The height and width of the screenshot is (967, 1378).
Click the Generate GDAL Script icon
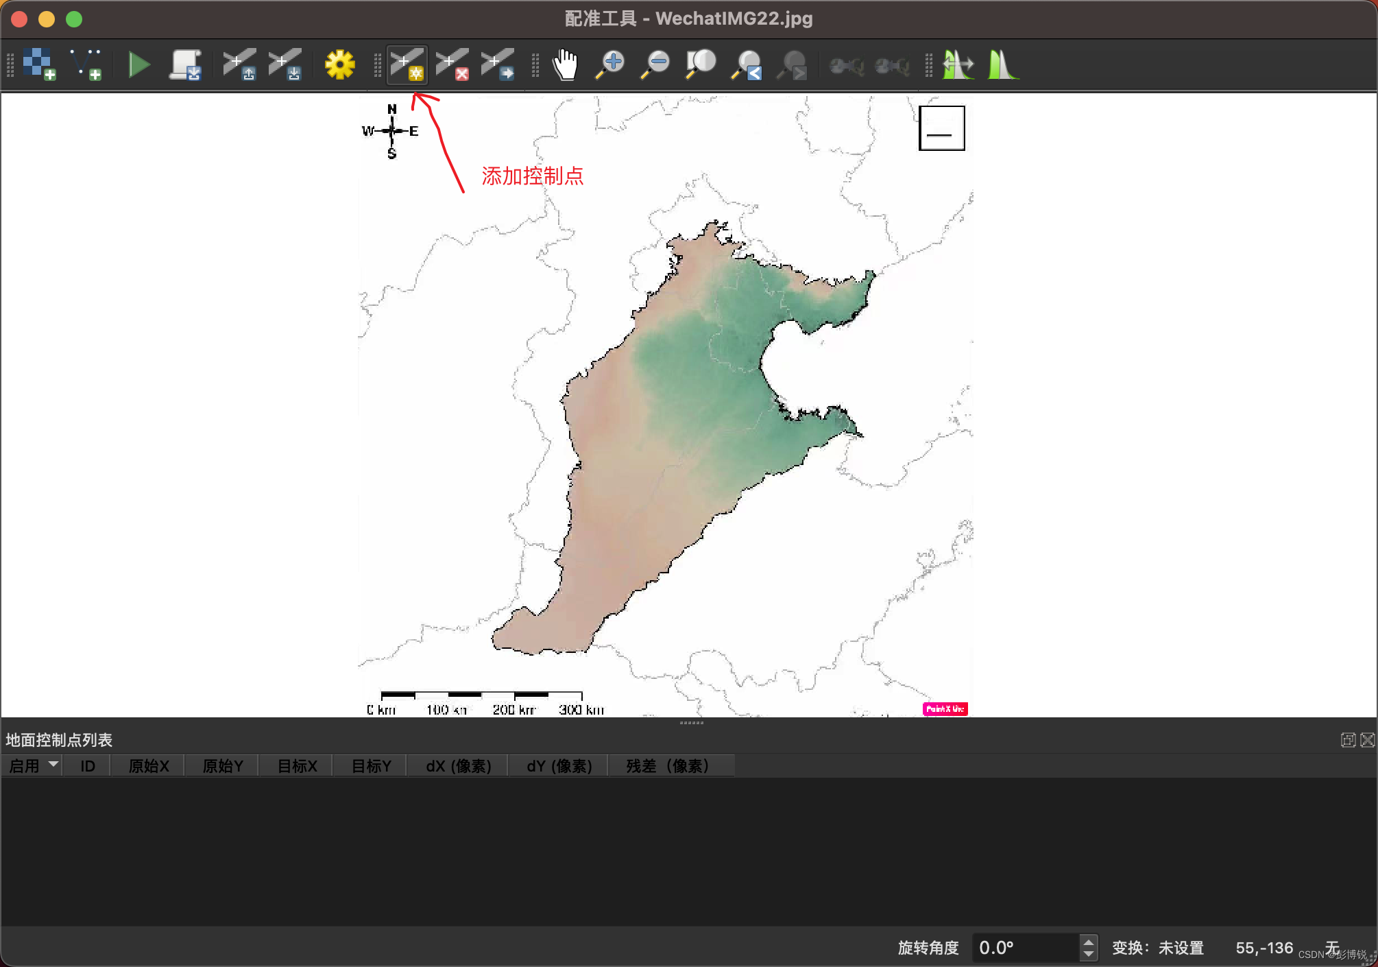tap(185, 64)
